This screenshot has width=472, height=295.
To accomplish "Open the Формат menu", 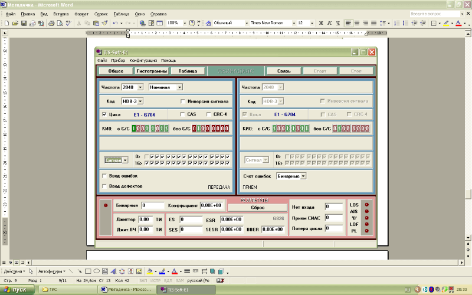I will click(81, 14).
